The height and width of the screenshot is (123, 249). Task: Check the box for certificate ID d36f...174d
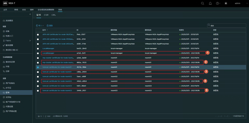[38, 44]
